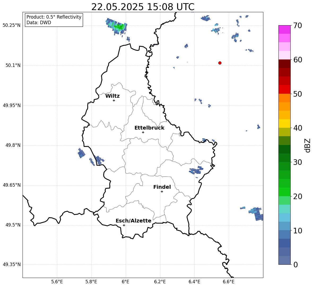The height and width of the screenshot is (287, 314).
Task: Click the Findel cross marker
Action: pos(162,192)
